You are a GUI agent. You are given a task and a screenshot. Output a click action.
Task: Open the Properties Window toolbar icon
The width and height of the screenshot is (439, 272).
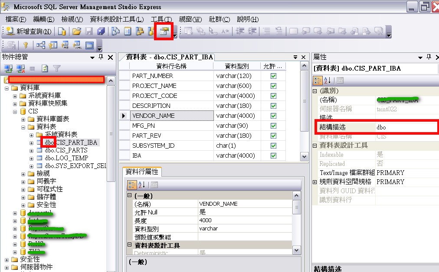(x=164, y=31)
